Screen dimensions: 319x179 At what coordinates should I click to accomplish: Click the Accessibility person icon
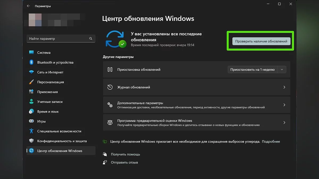32,131
